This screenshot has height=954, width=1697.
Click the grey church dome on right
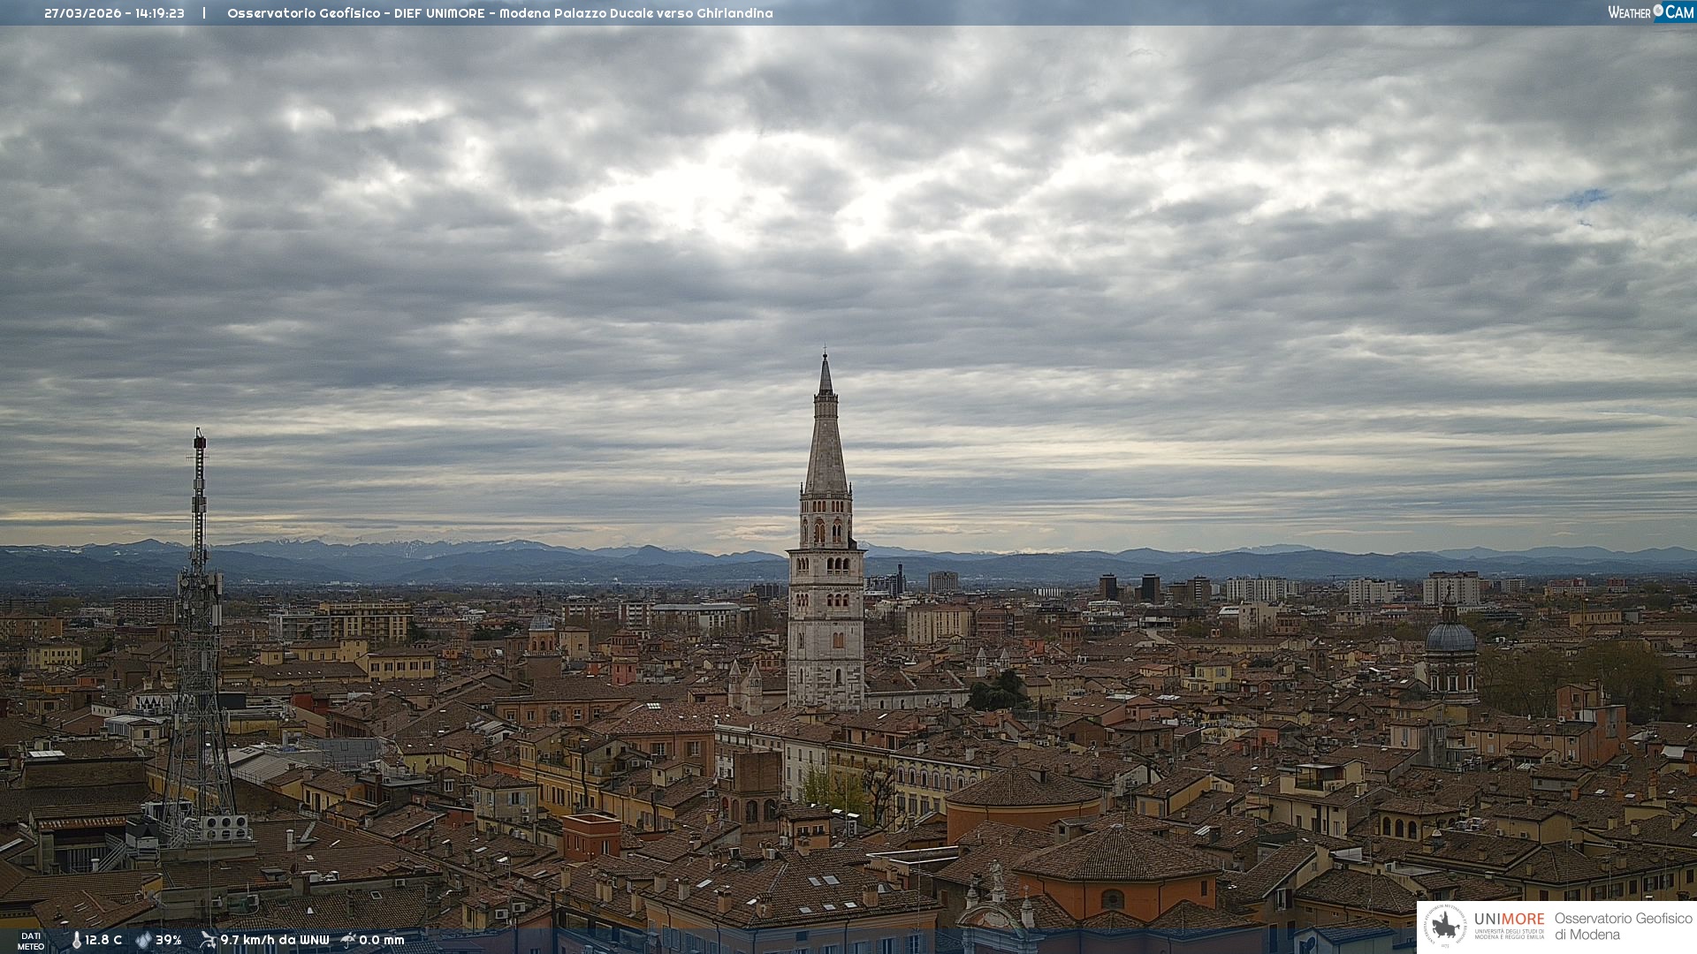coord(1450,638)
